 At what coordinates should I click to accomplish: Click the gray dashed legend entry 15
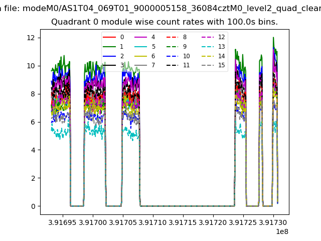pos(211,65)
